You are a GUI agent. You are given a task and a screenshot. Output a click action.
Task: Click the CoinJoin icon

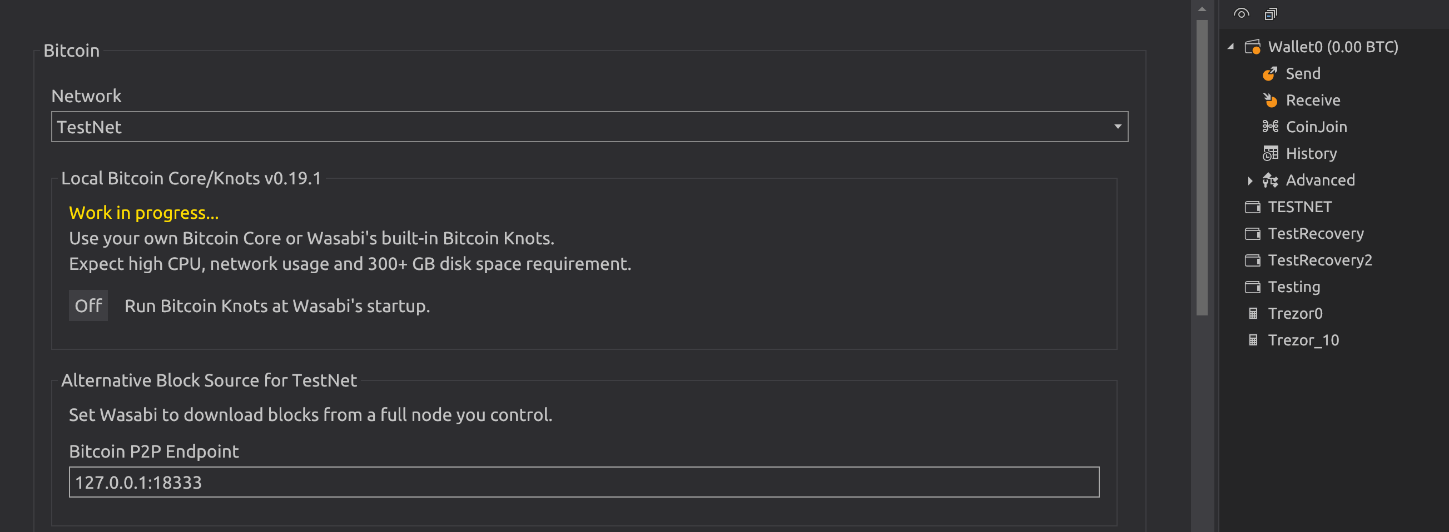pos(1269,127)
